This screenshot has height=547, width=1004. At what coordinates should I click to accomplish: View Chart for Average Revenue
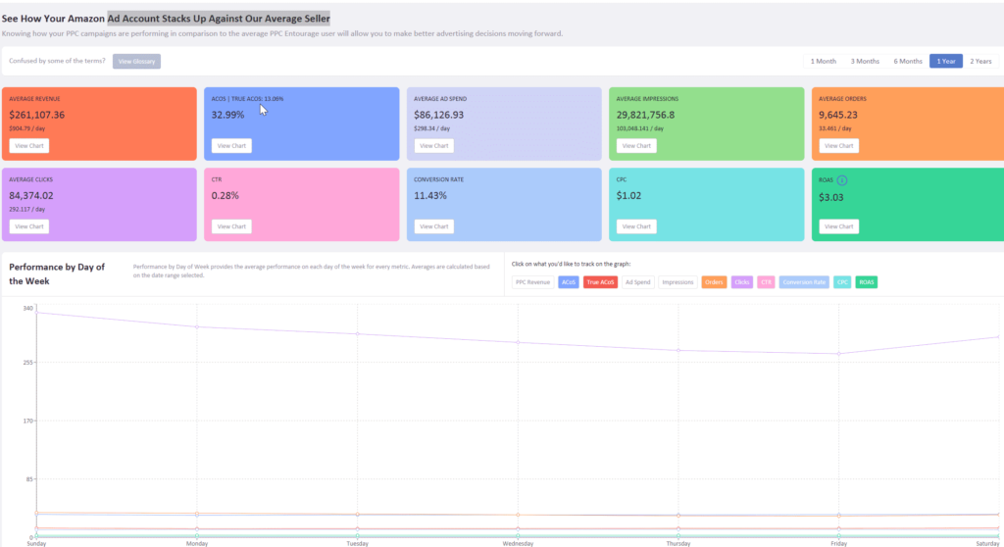coord(29,146)
